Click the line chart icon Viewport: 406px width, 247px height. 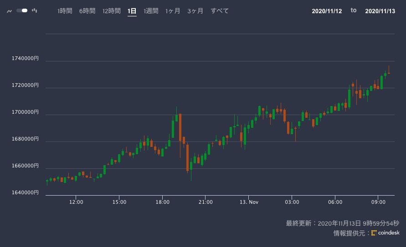pyautogui.click(x=9, y=11)
